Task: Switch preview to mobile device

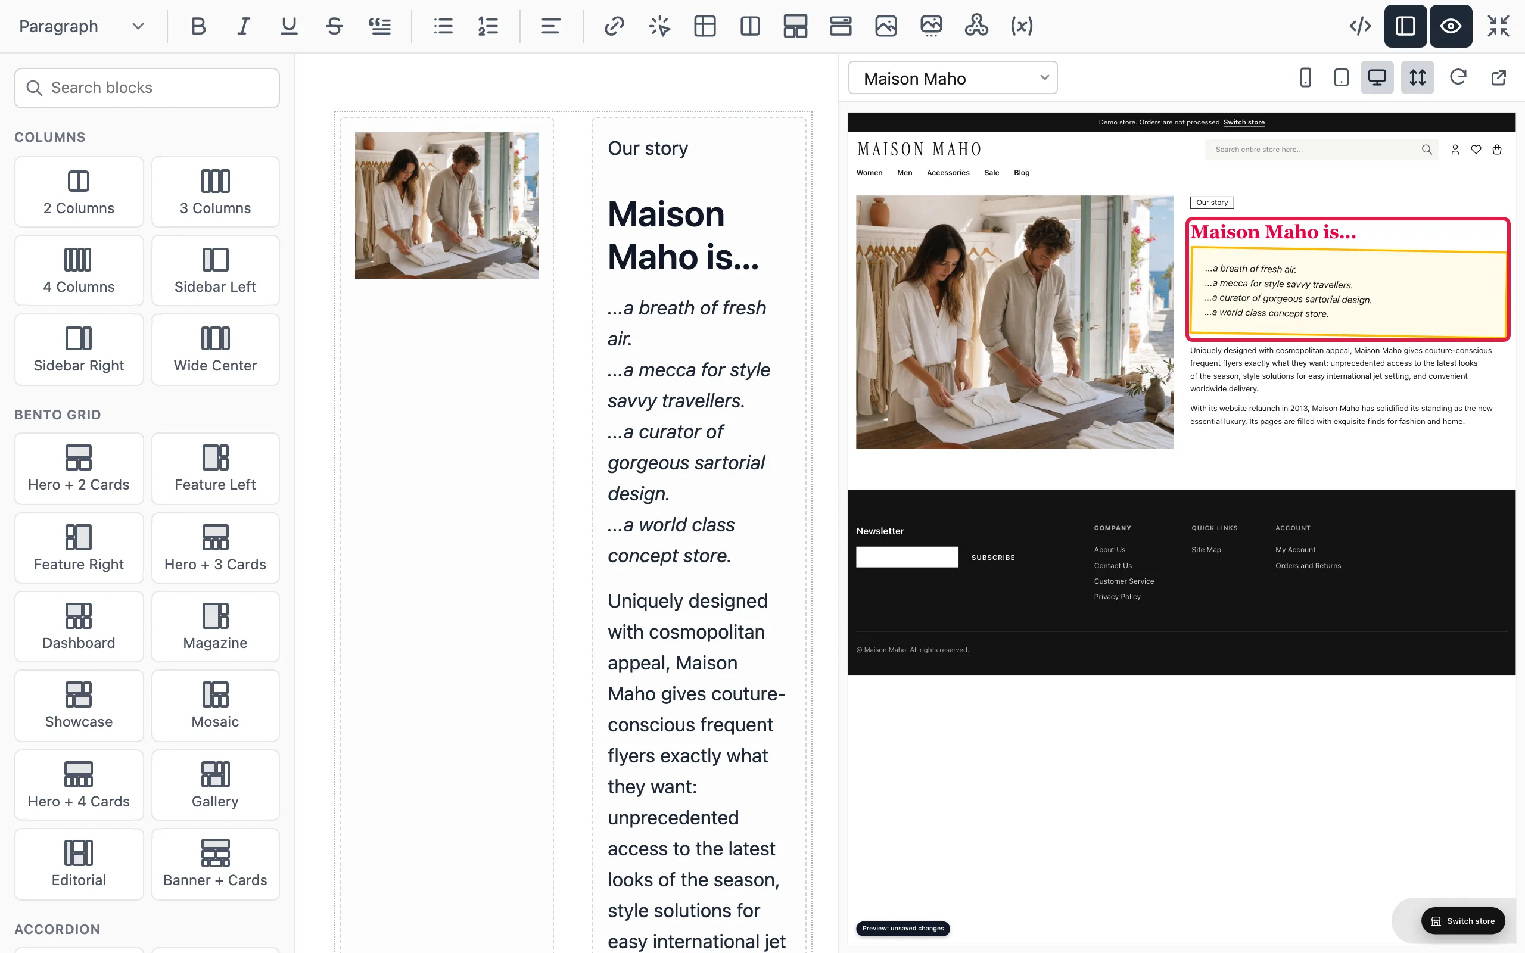Action: pyautogui.click(x=1306, y=77)
